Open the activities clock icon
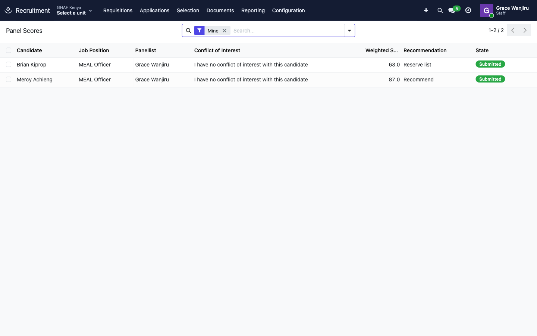 468,10
